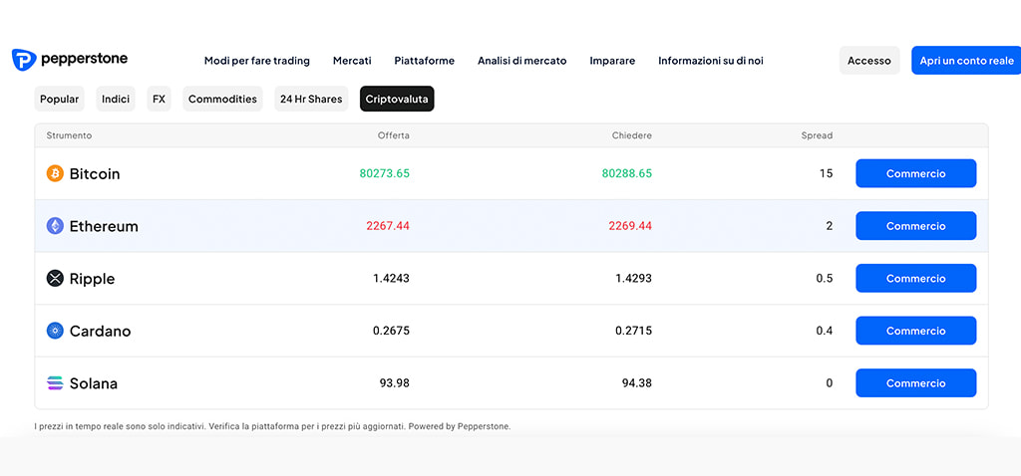Switch to the FX tab
The image size is (1021, 476).
159,99
